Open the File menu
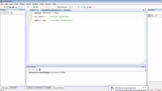 coord(2,4)
